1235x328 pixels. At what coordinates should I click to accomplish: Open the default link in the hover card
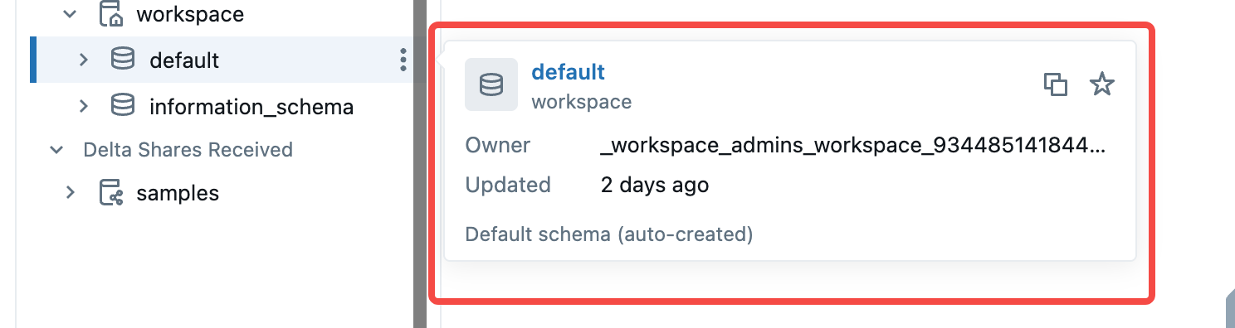coord(568,72)
